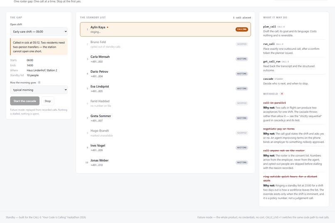Screen dimensions: 335x223
Task: Click the 14:00 end time value
Action: [x=30, y=65]
